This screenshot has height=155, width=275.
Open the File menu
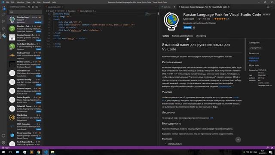pyautogui.click(x=8, y=2)
